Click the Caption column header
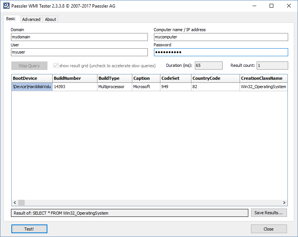This screenshot has width=298, height=237. tap(146, 78)
